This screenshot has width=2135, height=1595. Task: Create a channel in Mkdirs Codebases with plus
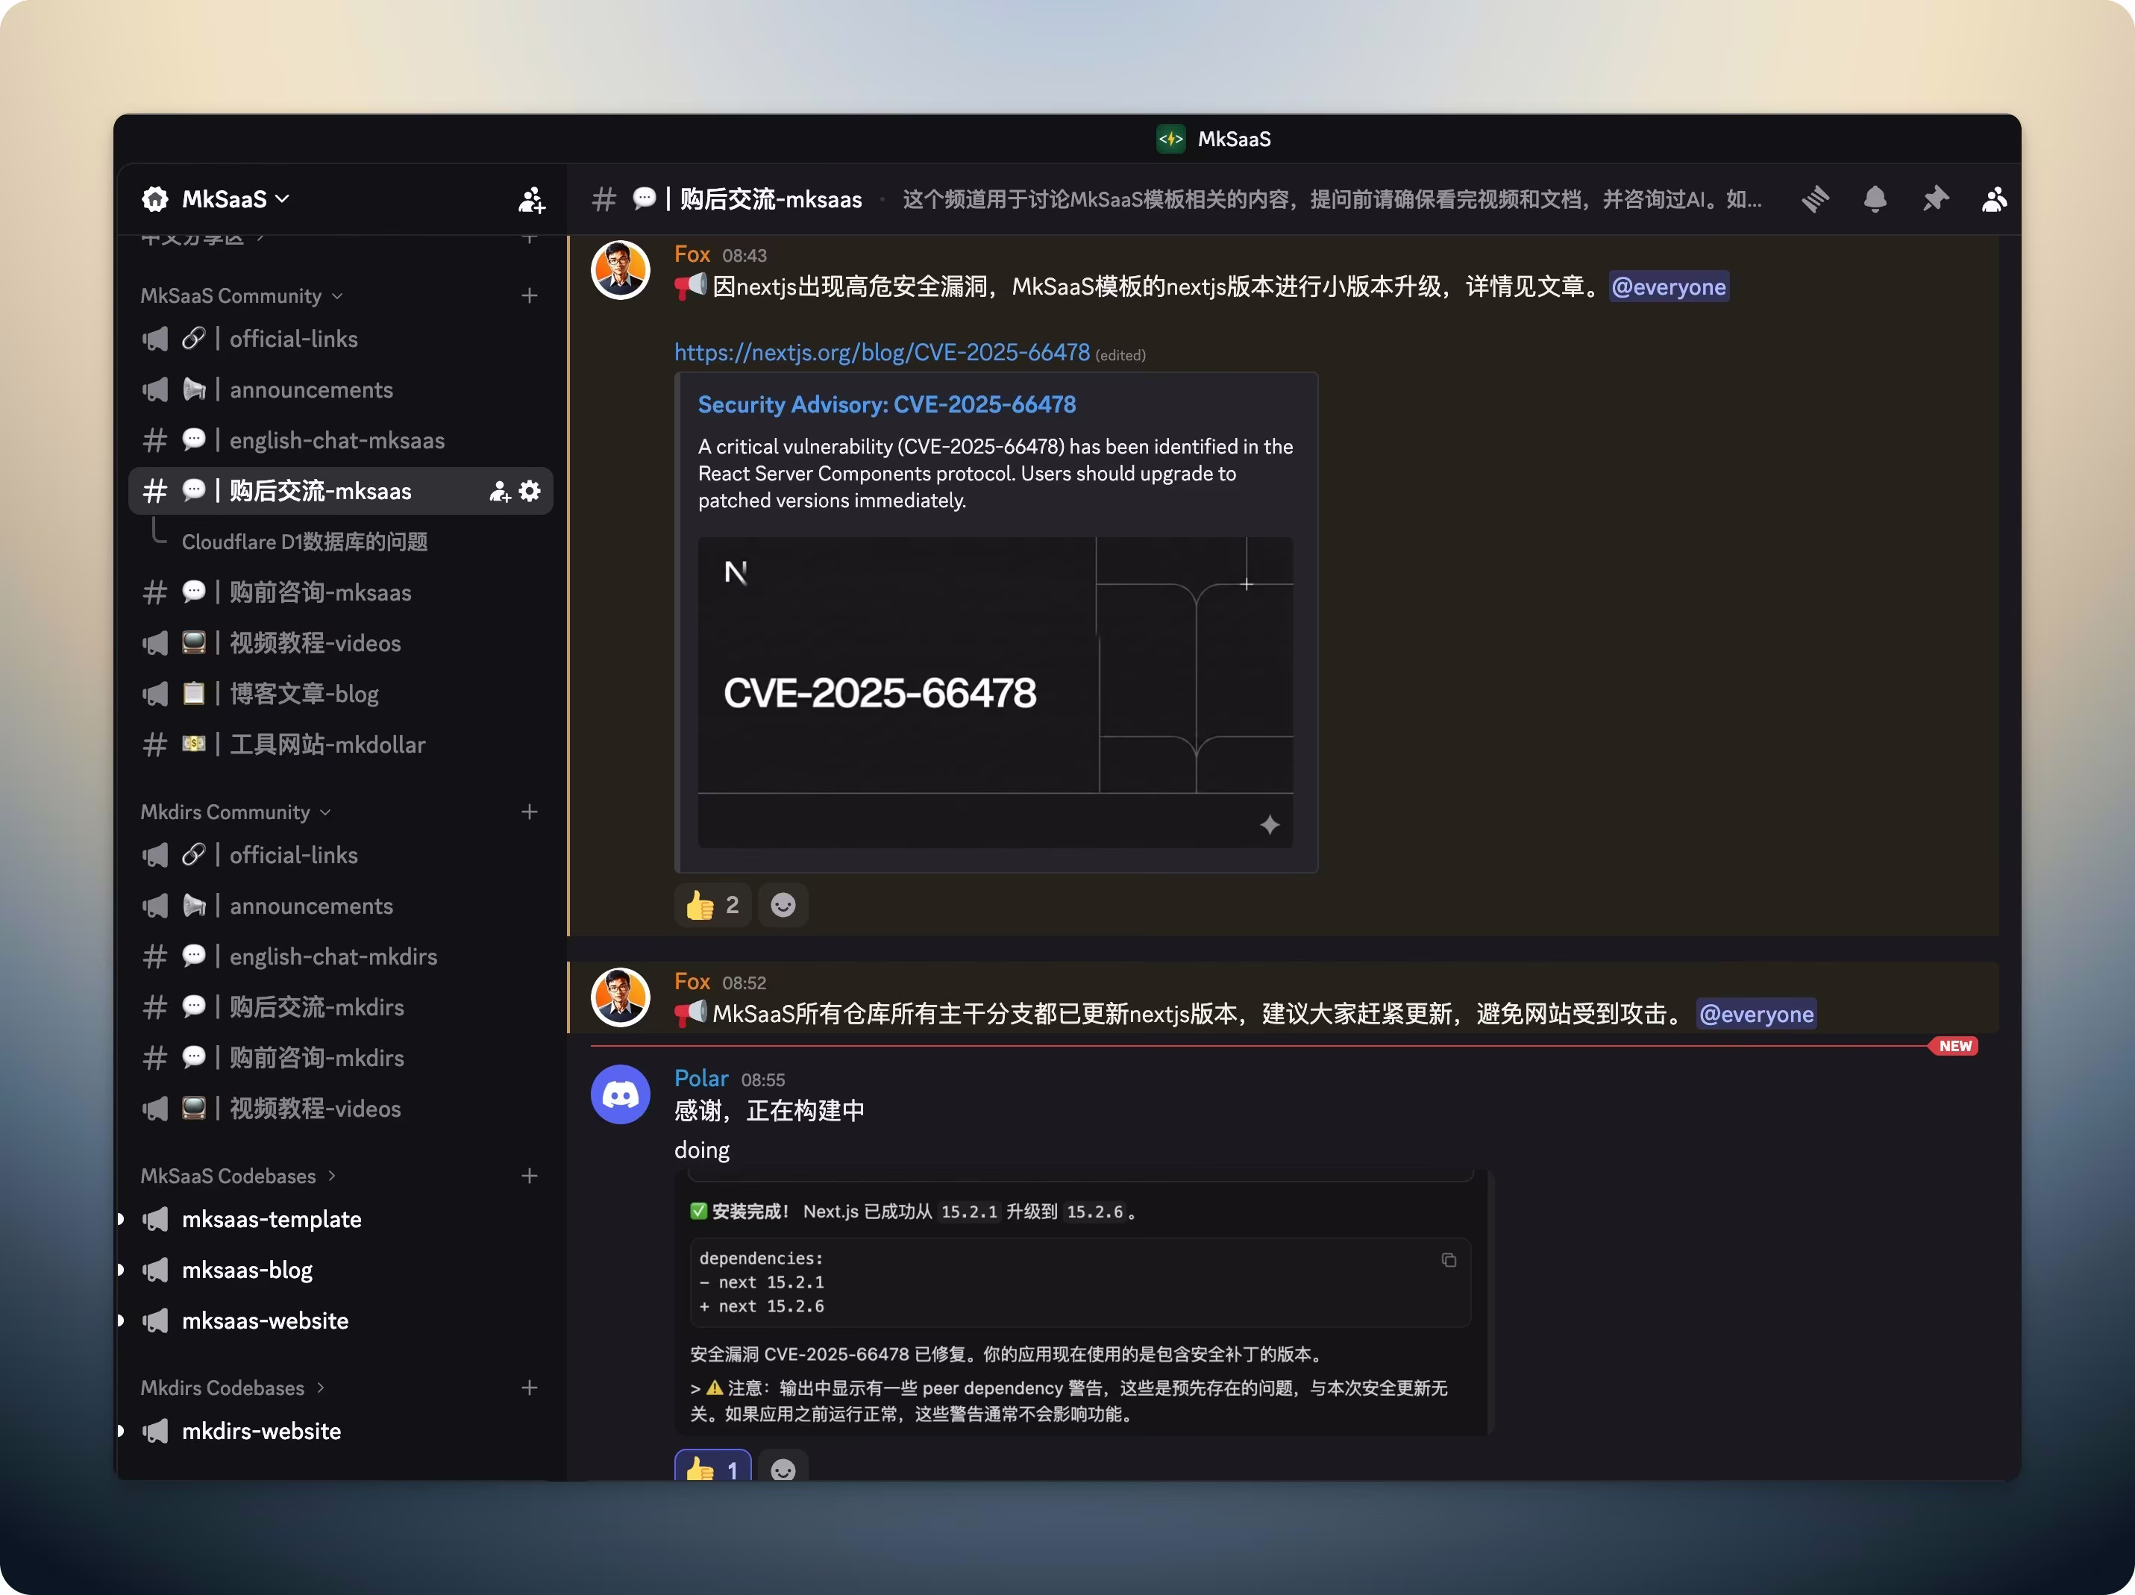coord(530,1388)
